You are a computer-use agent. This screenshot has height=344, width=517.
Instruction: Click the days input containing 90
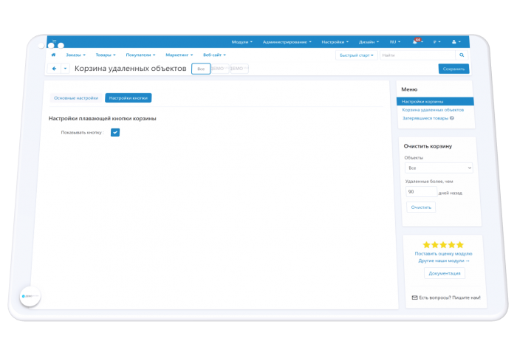click(422, 192)
